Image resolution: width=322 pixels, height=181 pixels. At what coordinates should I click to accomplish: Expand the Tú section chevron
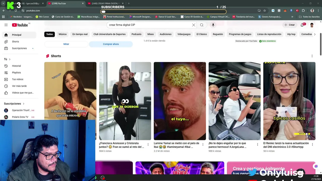click(x=10, y=59)
